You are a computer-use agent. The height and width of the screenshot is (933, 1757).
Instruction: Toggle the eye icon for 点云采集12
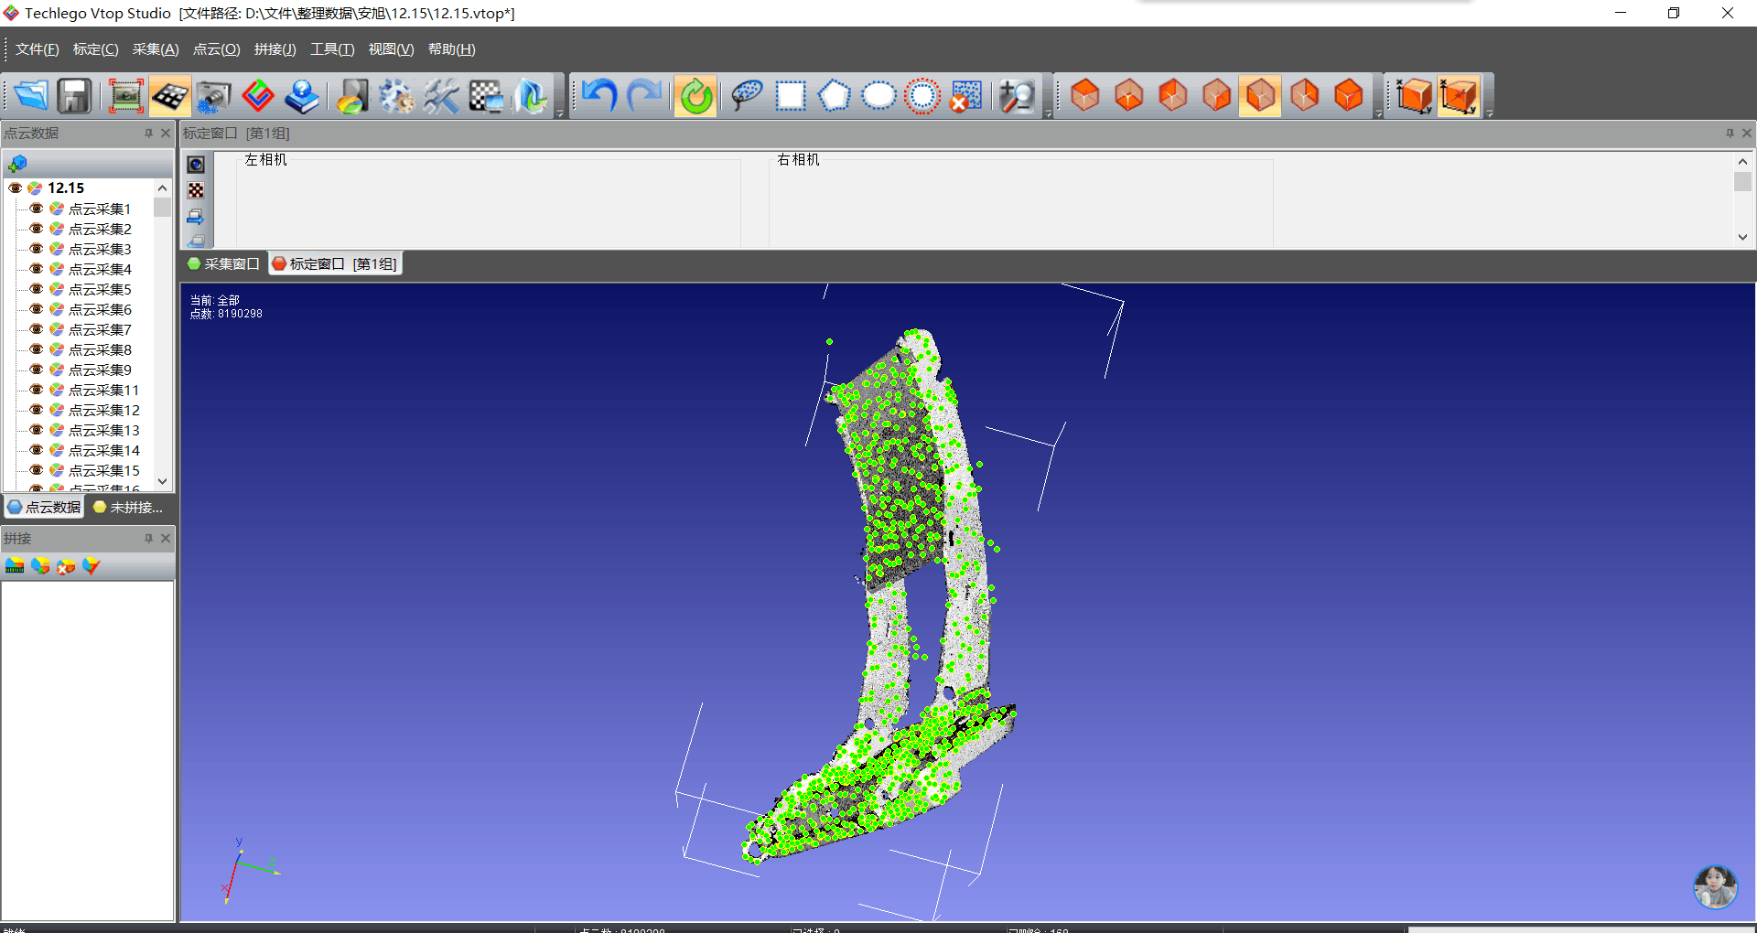[37, 410]
